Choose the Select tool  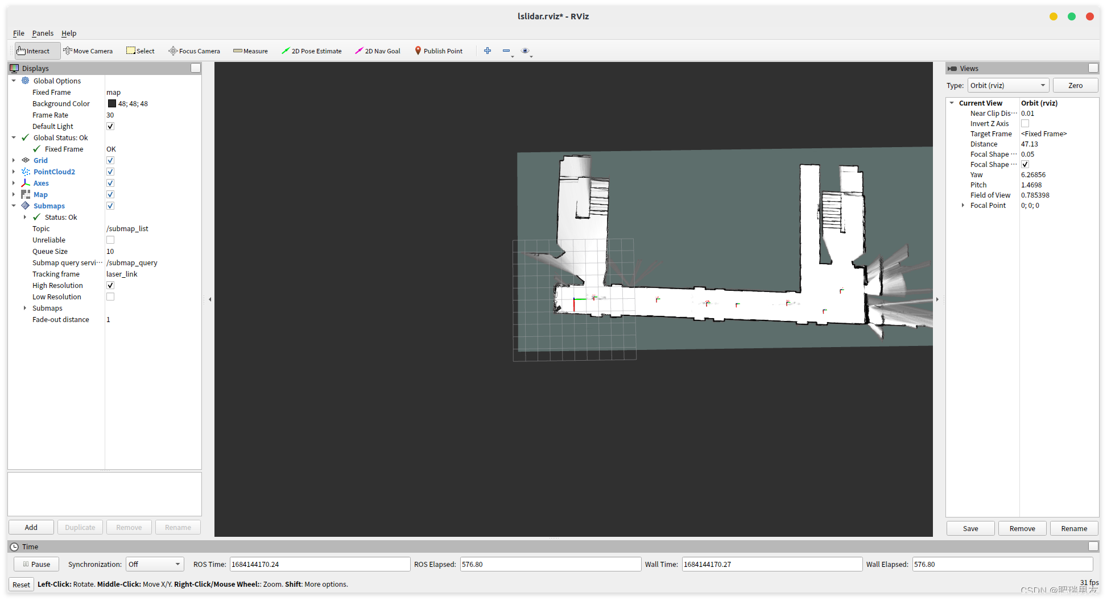[141, 51]
